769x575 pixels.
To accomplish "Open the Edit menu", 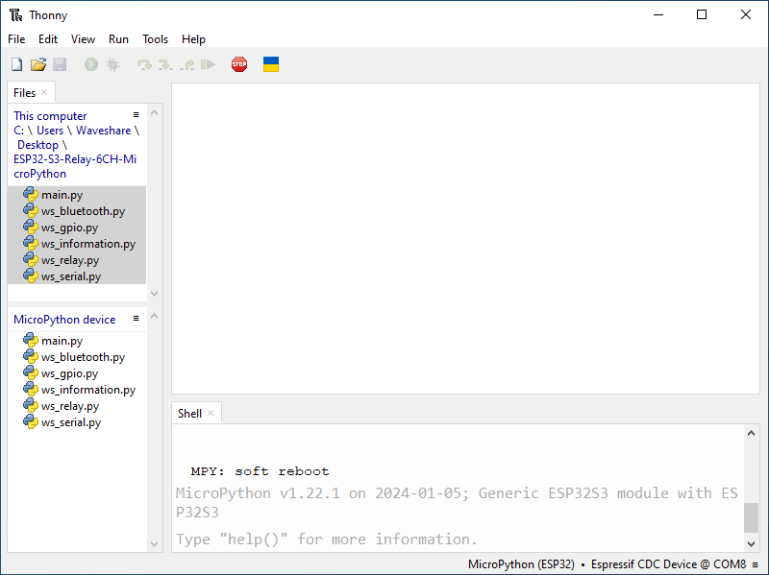I will tap(48, 39).
